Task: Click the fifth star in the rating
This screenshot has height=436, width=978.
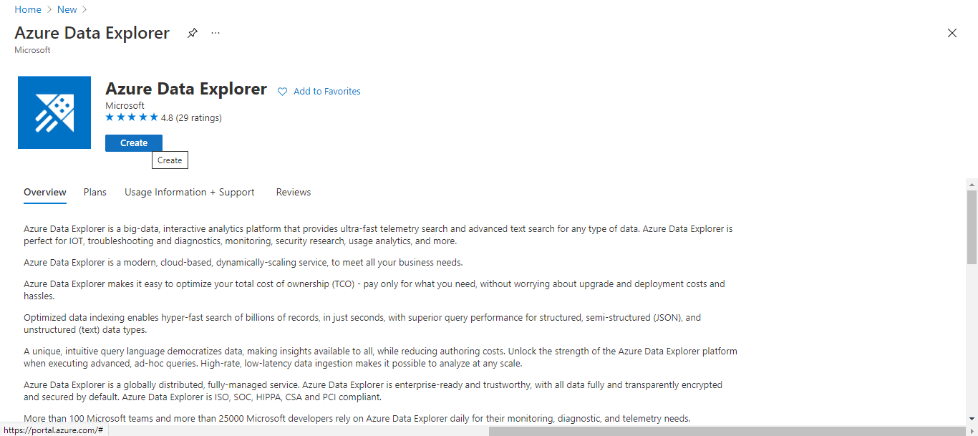Action: [153, 117]
